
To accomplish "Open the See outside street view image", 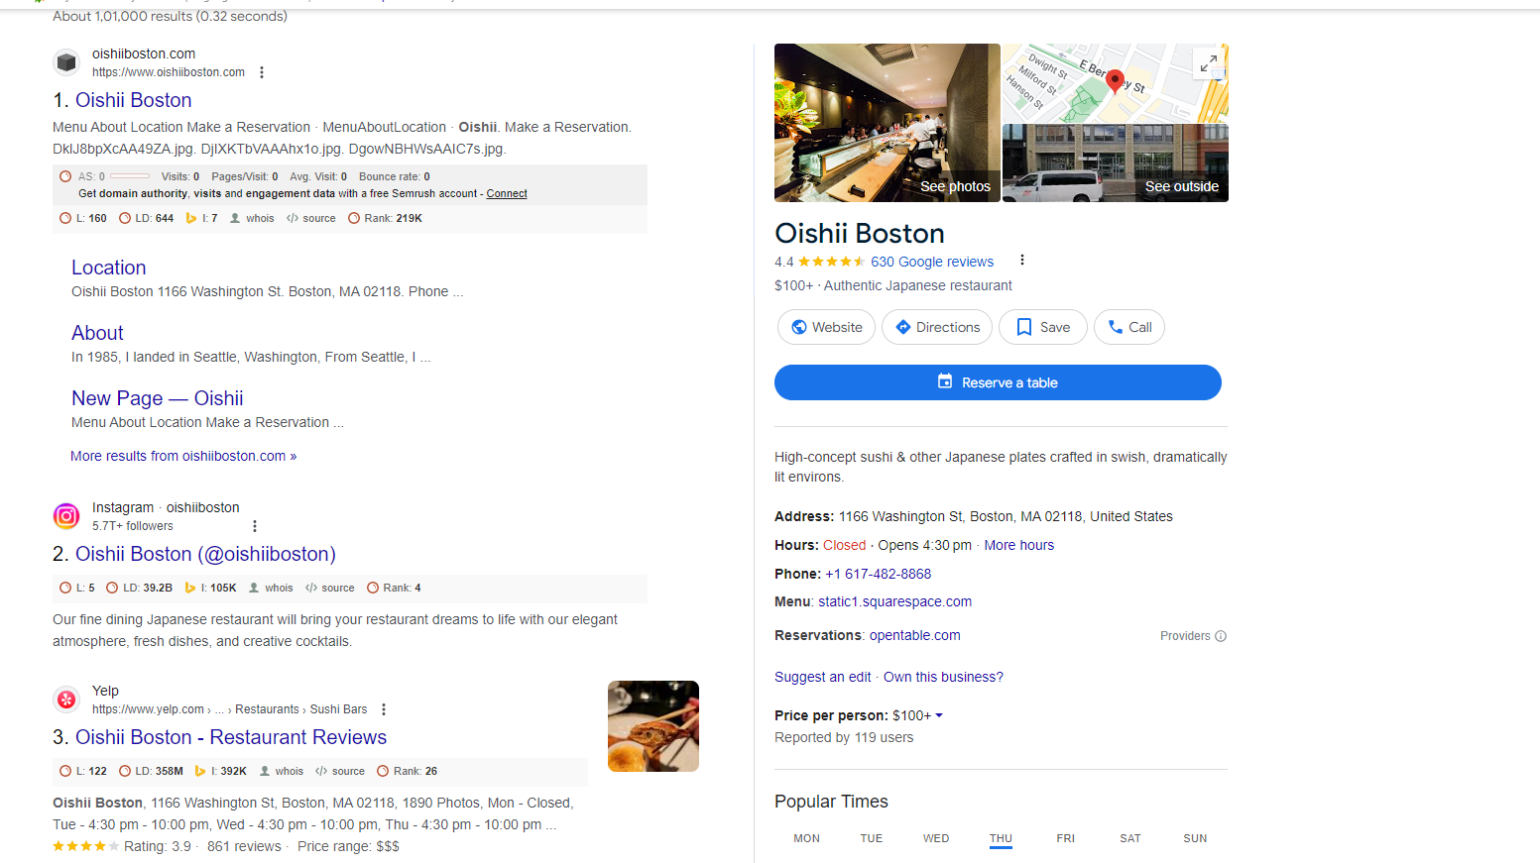I will 1116,163.
